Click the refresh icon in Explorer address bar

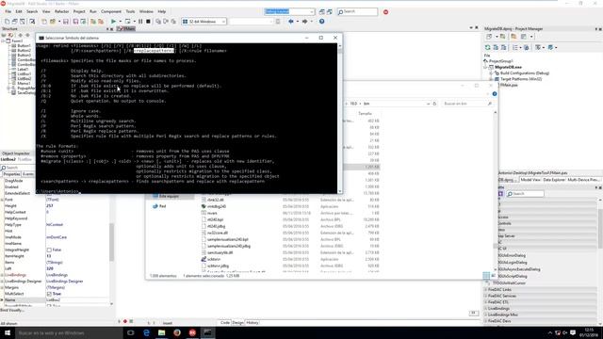[x=434, y=104]
